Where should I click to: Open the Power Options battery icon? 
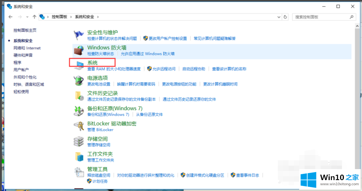79,81
